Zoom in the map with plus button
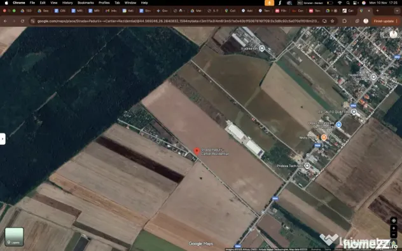This screenshot has width=402, height=251. click(394, 228)
